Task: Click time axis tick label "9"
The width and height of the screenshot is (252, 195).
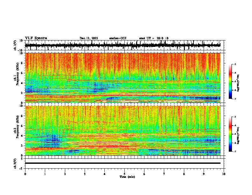Action: (x=204, y=174)
